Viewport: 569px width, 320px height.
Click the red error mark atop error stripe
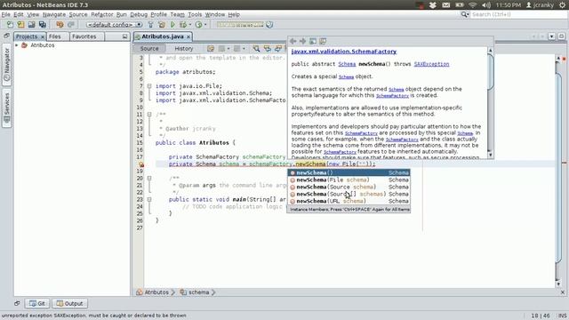click(564, 58)
